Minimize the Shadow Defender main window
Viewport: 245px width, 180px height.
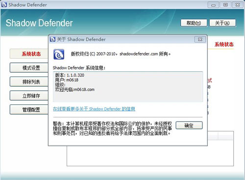coord(213,5)
